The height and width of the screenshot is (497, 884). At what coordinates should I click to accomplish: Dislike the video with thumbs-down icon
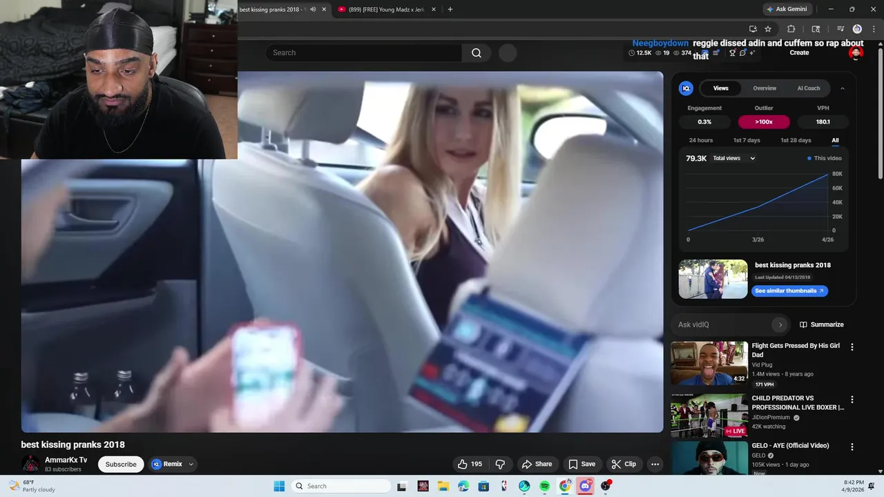click(501, 464)
